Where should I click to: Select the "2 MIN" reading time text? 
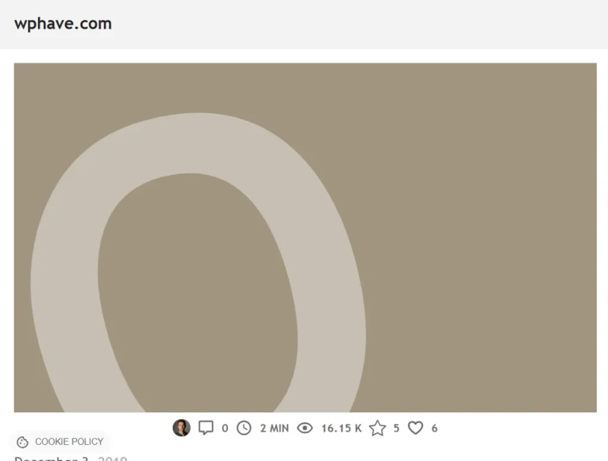tap(274, 428)
